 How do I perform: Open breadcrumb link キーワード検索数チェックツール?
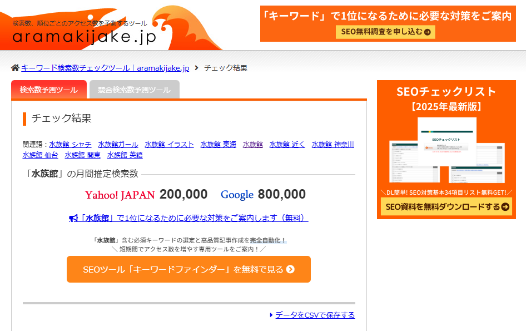105,68
